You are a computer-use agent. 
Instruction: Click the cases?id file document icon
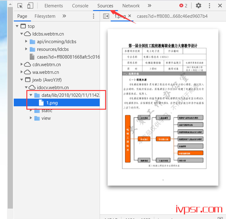pos(32,57)
